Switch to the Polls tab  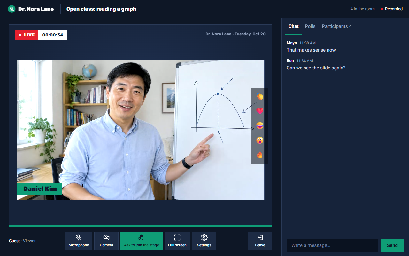[310, 26]
